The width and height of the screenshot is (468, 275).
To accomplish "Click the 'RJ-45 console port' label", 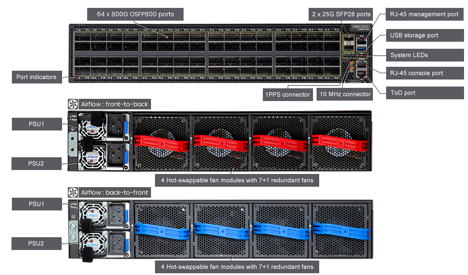I will 416,73.
